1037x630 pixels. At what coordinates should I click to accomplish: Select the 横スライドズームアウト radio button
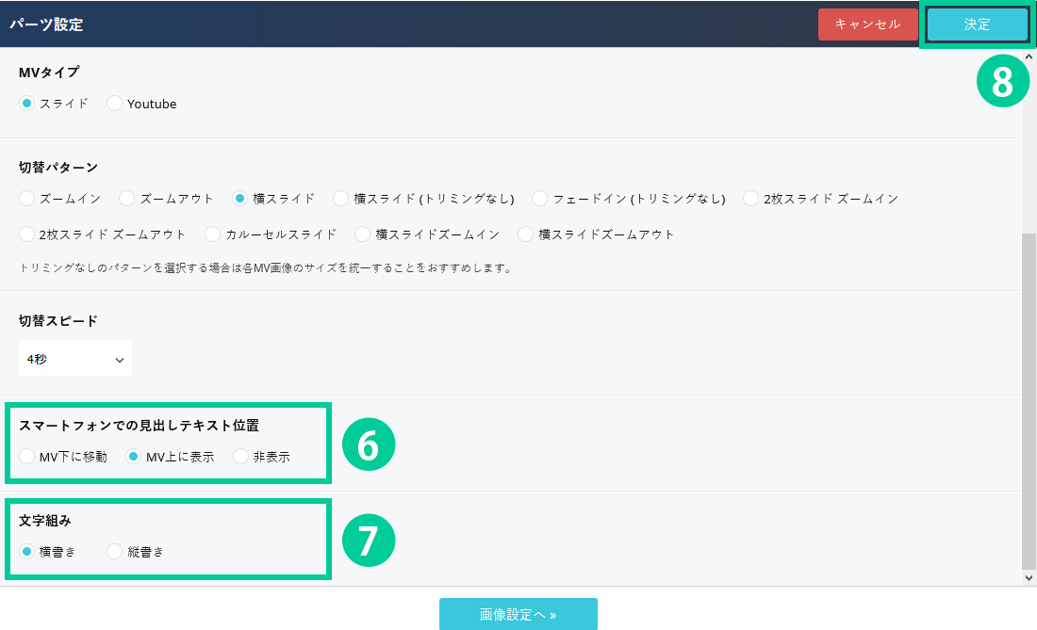[526, 234]
